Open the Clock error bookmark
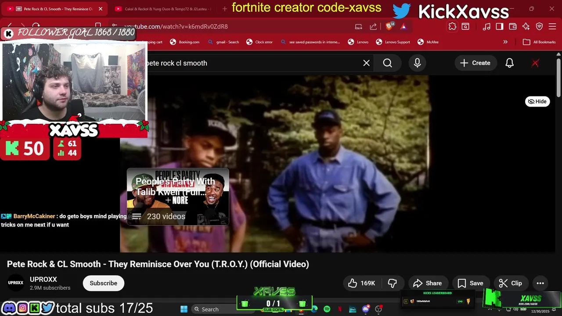The height and width of the screenshot is (316, 562). coord(259,42)
